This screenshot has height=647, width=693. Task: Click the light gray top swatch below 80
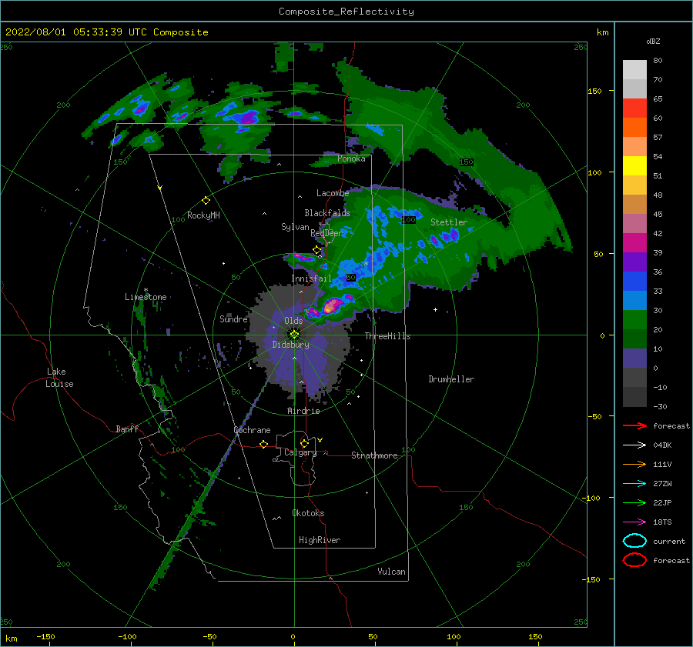pyautogui.click(x=634, y=69)
